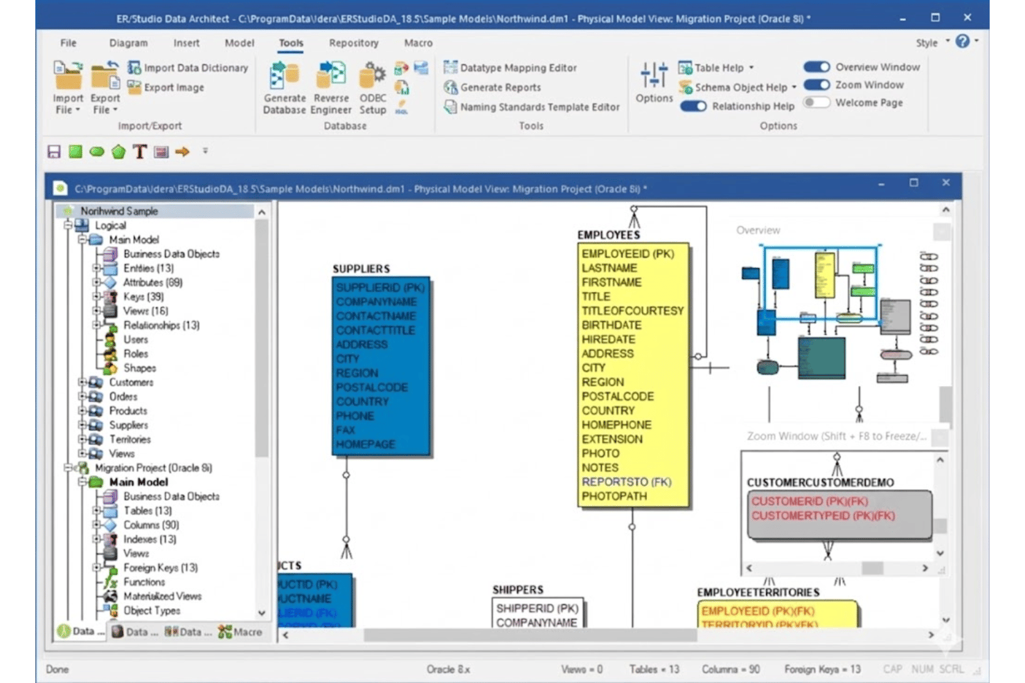
Task: Launch Generate Database wizard
Action: (x=285, y=88)
